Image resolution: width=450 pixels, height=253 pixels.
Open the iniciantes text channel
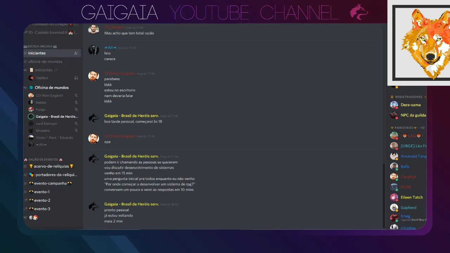[x=52, y=53]
